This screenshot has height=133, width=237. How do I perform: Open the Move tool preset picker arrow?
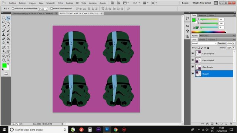point(9,8)
